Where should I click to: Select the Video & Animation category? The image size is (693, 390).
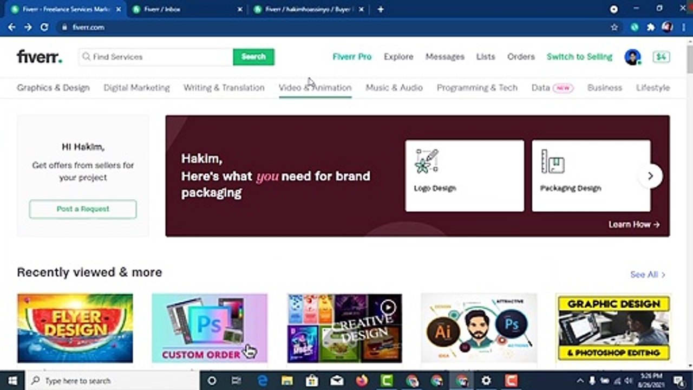315,88
